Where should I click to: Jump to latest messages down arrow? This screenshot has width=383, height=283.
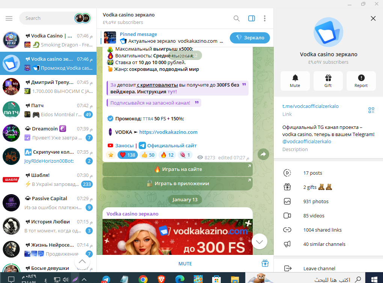tap(259, 241)
